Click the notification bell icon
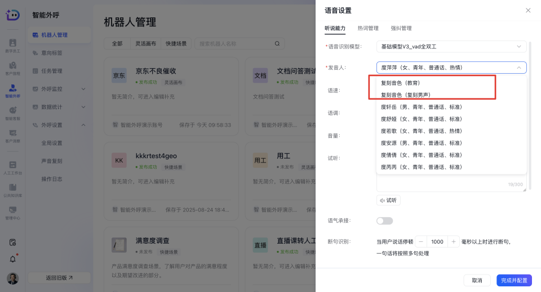 (12, 259)
